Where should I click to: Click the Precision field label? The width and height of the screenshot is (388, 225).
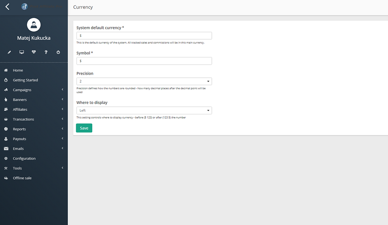[x=85, y=73]
